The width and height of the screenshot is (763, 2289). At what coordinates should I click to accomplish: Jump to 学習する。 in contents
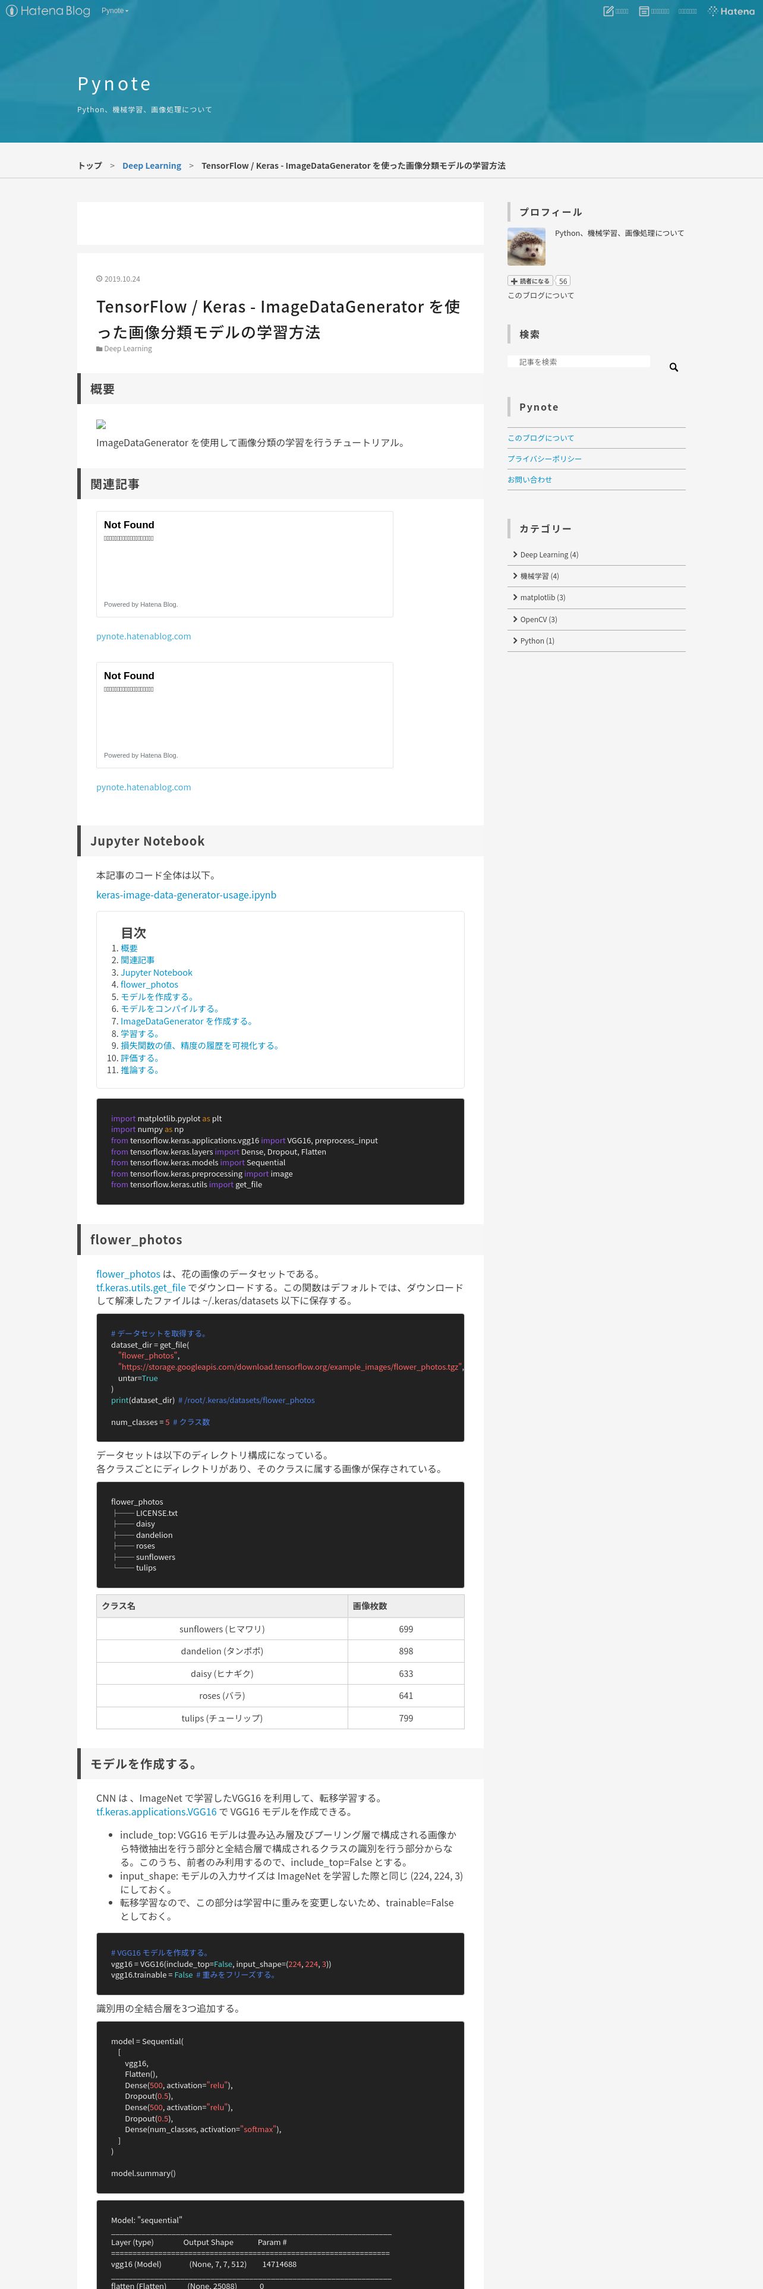pos(140,1033)
